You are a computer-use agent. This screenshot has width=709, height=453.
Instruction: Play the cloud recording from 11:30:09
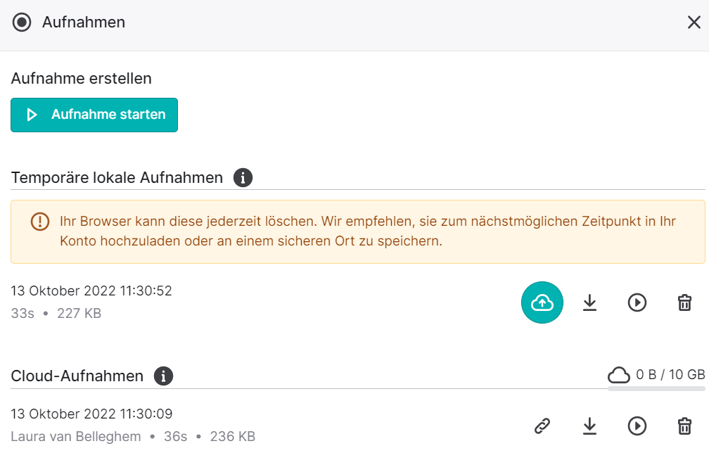click(637, 426)
